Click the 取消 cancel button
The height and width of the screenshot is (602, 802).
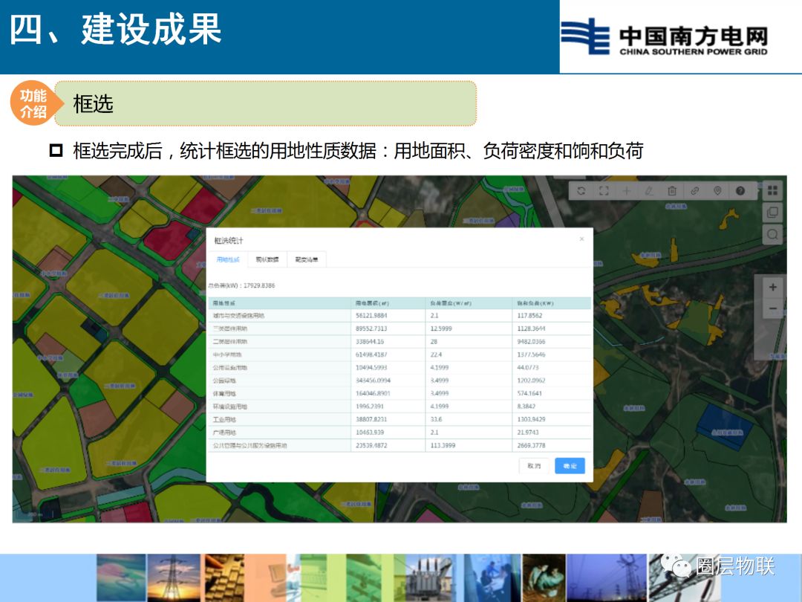click(x=534, y=466)
